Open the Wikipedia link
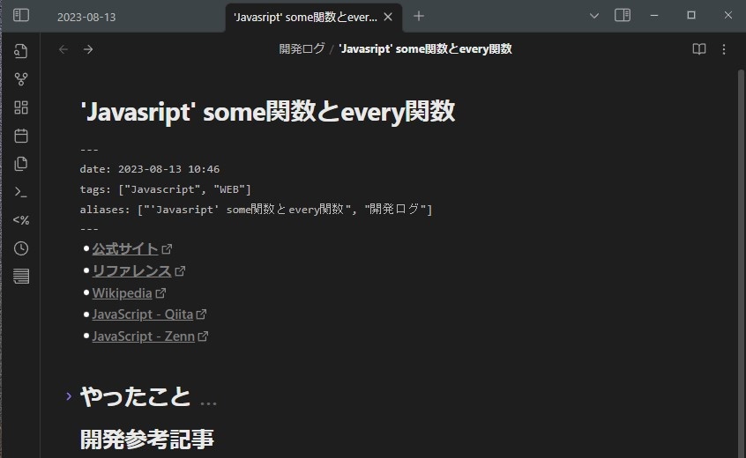Viewport: 746px width, 458px height. [x=123, y=293]
